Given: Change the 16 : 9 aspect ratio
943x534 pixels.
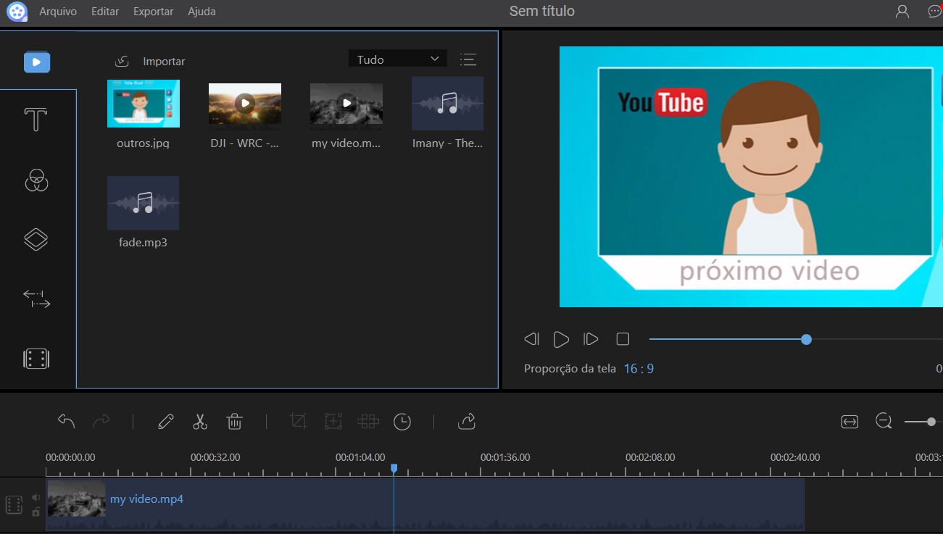Looking at the screenshot, I should pyautogui.click(x=639, y=369).
